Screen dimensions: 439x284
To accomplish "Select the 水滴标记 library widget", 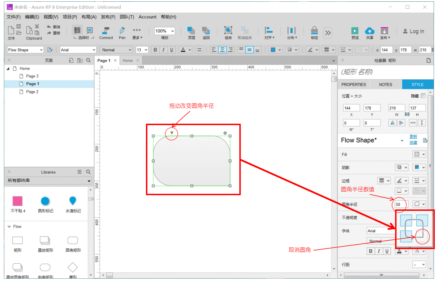I will click(73, 204).
